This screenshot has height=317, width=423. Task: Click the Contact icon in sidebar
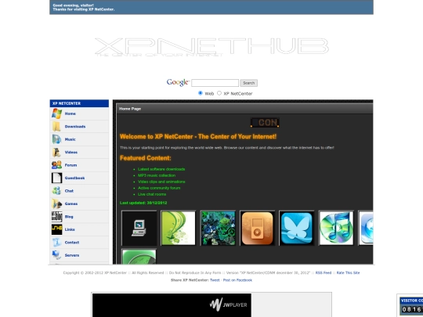[x=56, y=243]
